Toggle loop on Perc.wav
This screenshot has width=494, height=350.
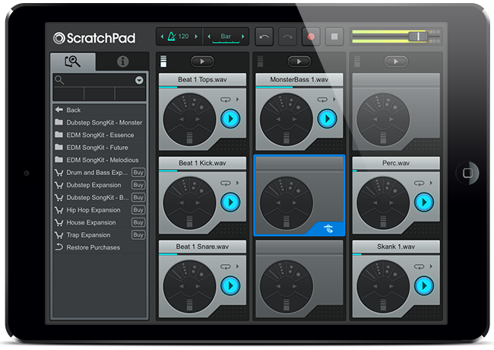coord(419,183)
